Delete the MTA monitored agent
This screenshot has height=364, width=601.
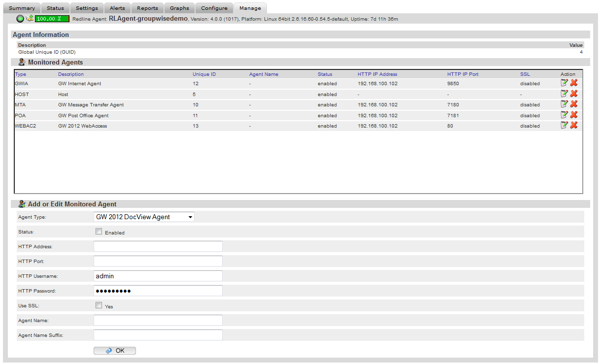tap(574, 104)
